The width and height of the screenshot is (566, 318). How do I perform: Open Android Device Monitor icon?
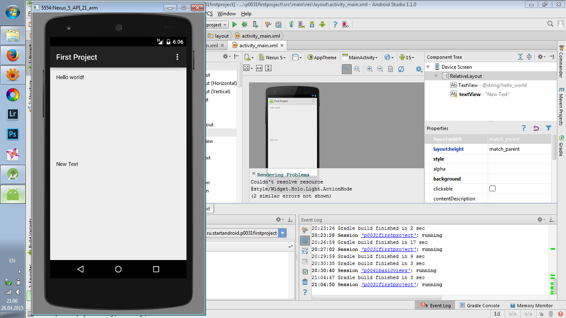(x=322, y=25)
